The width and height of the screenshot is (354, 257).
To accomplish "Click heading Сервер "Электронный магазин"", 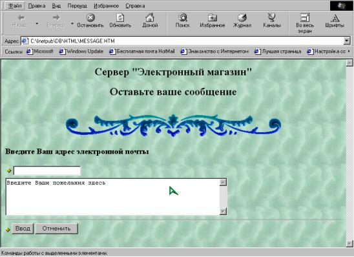I will pyautogui.click(x=173, y=72).
